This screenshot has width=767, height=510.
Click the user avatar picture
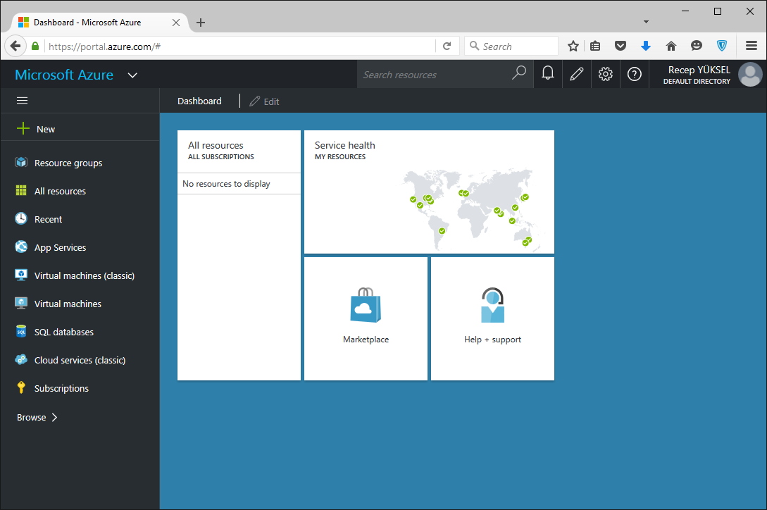click(750, 75)
